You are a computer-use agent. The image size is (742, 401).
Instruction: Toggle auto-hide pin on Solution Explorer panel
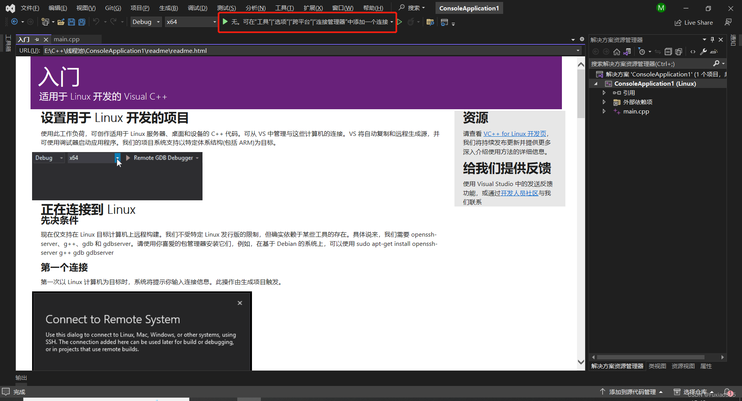[x=712, y=39]
